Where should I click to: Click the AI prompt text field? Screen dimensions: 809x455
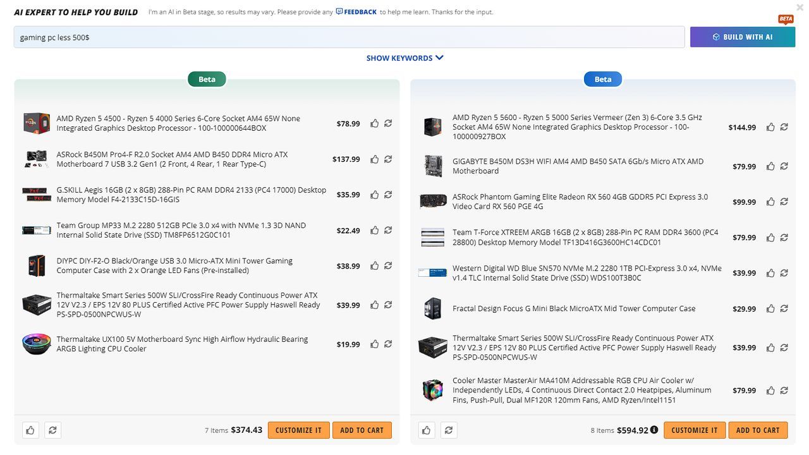coord(350,37)
